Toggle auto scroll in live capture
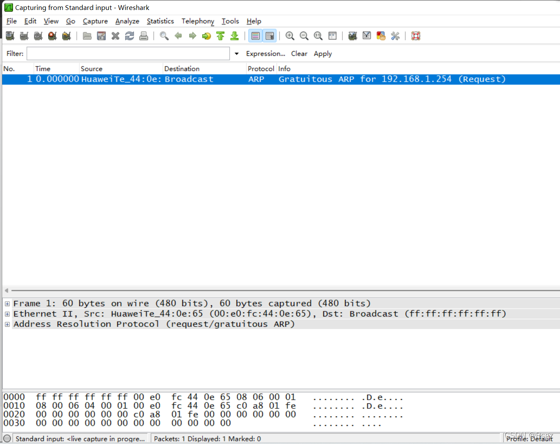Screen dimensions: 560x444 pos(270,36)
